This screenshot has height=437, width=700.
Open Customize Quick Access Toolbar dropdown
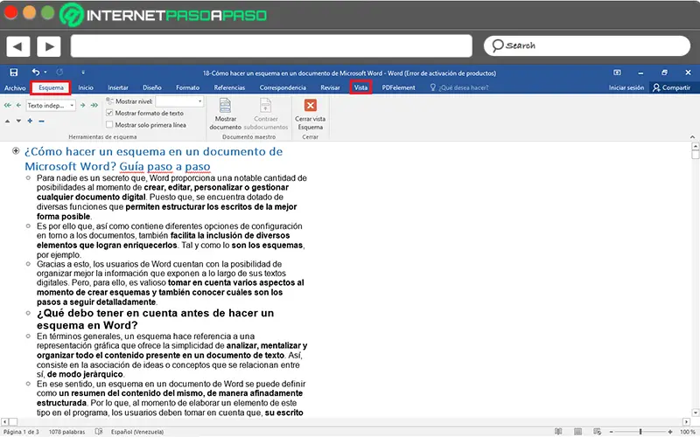pyautogui.click(x=83, y=73)
